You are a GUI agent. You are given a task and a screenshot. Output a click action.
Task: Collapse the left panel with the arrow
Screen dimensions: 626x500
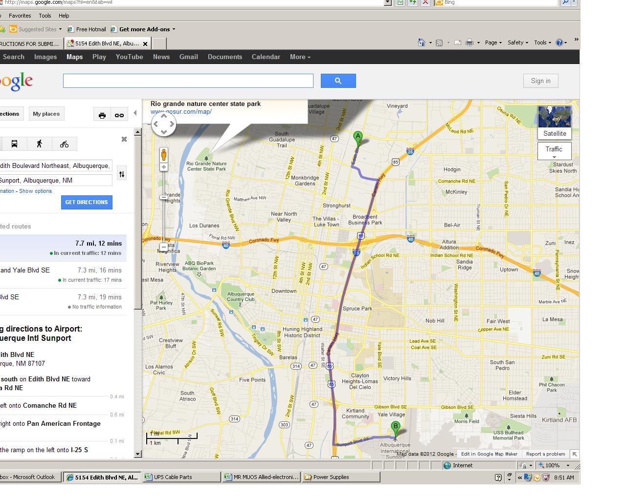point(135,113)
